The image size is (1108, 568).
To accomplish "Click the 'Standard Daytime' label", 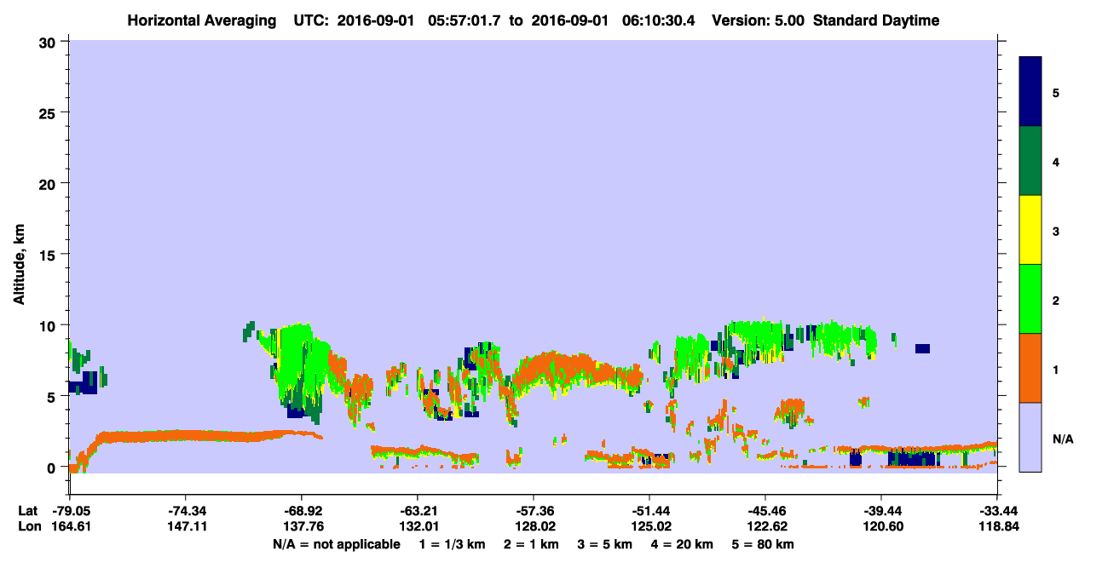I will [876, 20].
